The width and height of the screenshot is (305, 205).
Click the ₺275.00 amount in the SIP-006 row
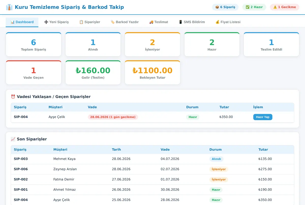tap(265, 169)
